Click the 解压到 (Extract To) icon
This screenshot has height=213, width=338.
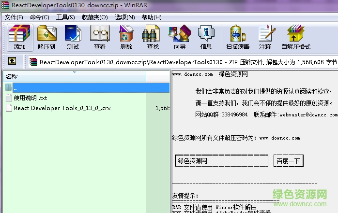pos(46,37)
